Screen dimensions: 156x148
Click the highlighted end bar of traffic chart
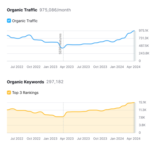[x=134, y=46]
